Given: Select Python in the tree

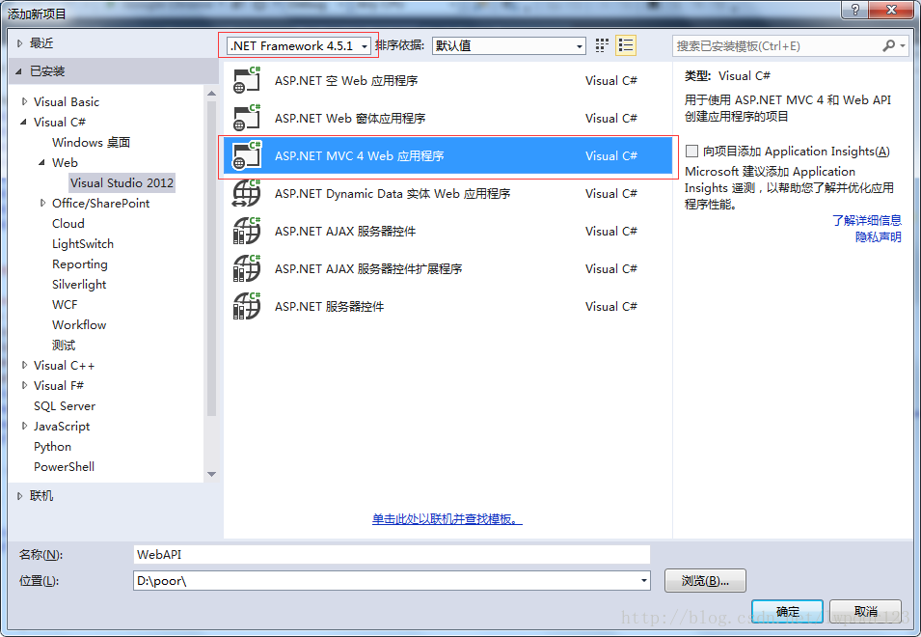Looking at the screenshot, I should click(52, 447).
